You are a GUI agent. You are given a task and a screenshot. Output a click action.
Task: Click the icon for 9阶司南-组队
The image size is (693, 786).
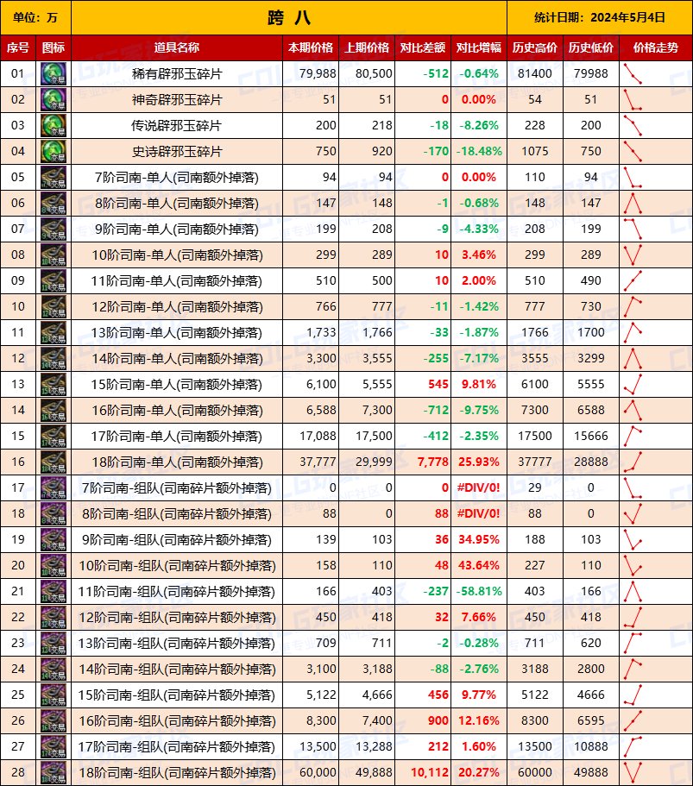[x=54, y=540]
